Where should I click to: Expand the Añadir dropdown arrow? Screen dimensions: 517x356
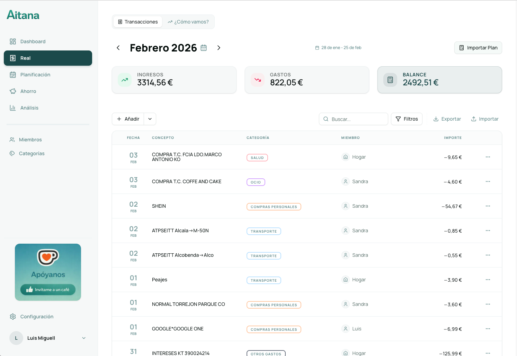click(x=150, y=119)
